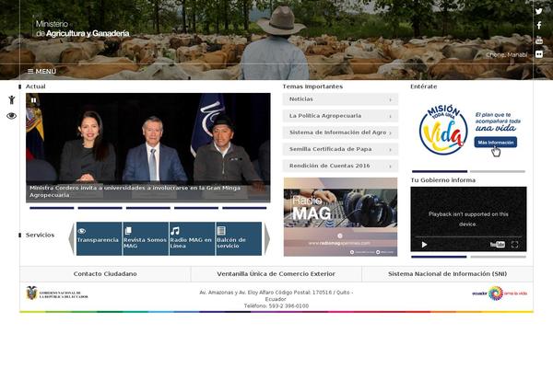Open Rendición de Cuentas 2016 topic
Image resolution: width=553 pixels, height=368 pixels.
coord(340,166)
